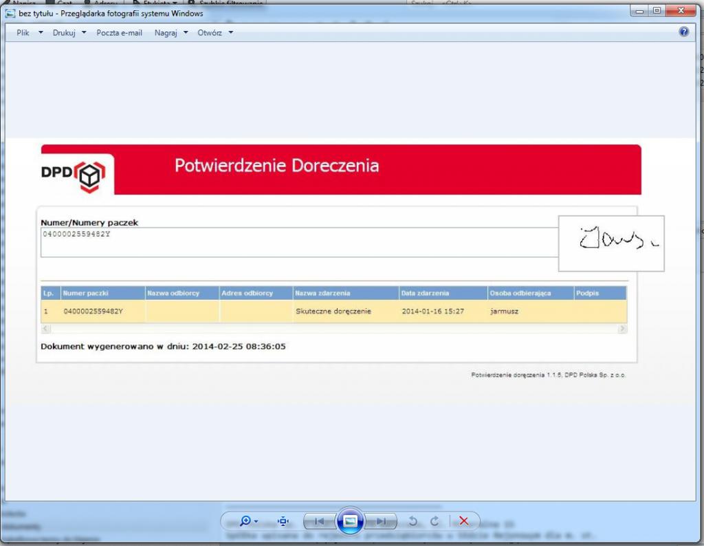
Task: Click the Osoba odbierająca column header
Action: click(x=531, y=293)
